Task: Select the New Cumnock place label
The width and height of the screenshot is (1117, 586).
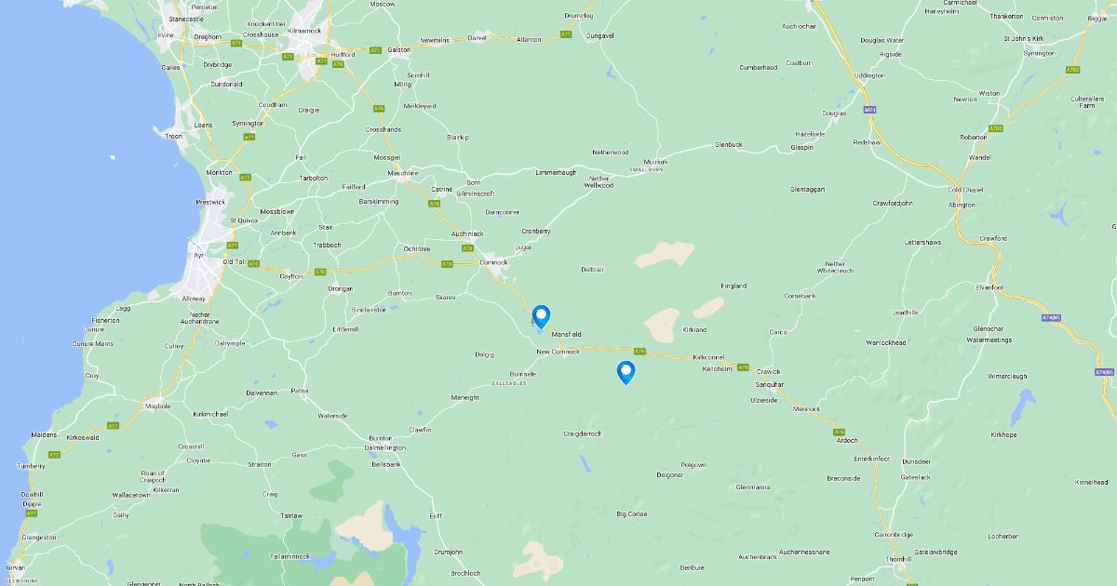Action: tap(558, 352)
